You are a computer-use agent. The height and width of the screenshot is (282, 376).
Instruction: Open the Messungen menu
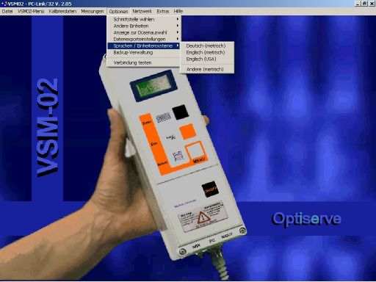pos(93,11)
